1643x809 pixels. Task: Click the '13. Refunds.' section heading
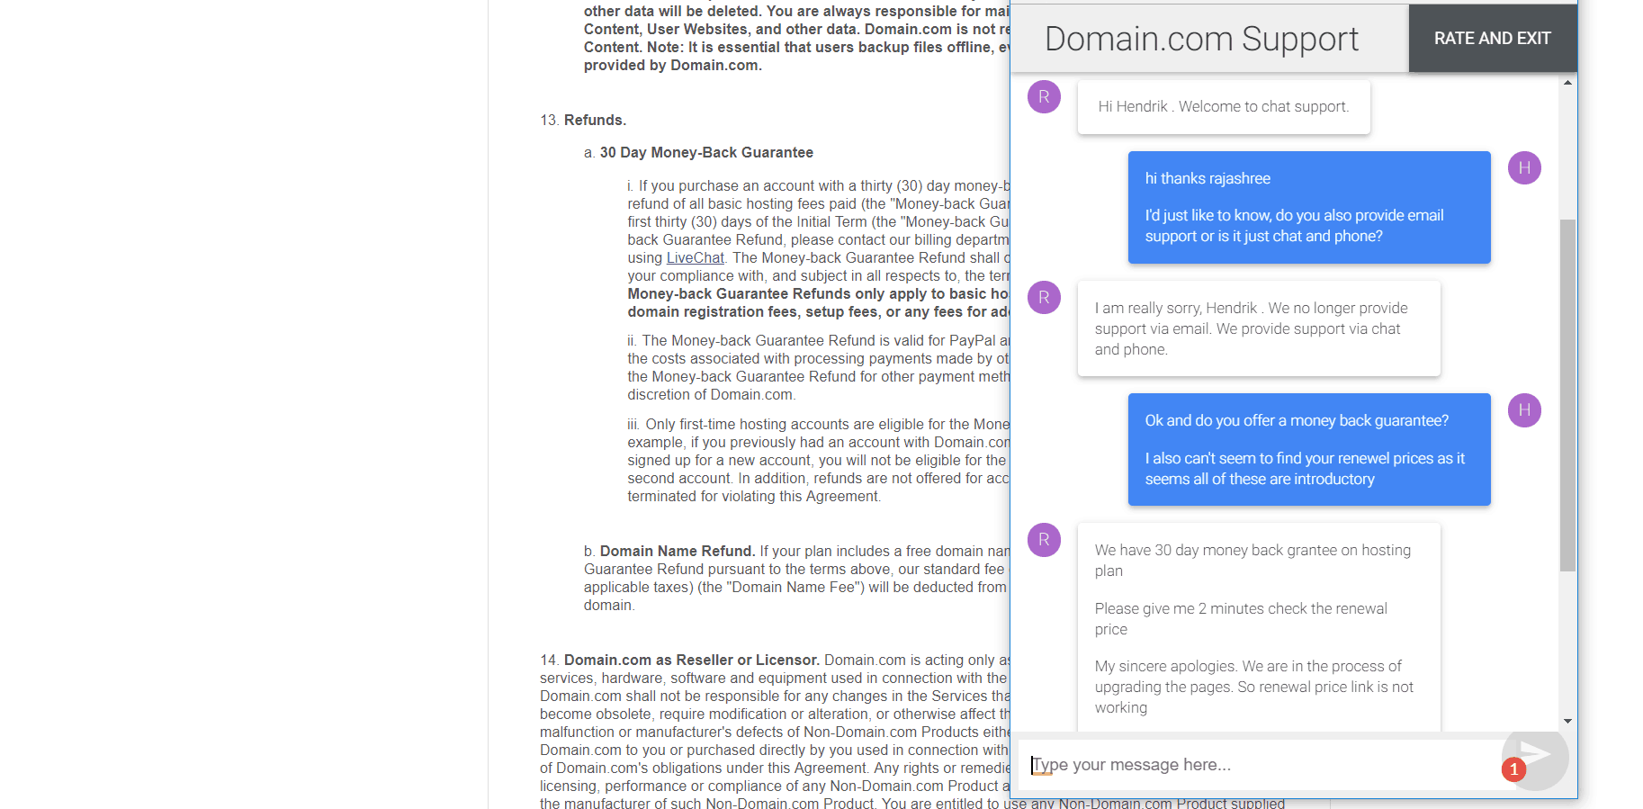click(x=583, y=121)
